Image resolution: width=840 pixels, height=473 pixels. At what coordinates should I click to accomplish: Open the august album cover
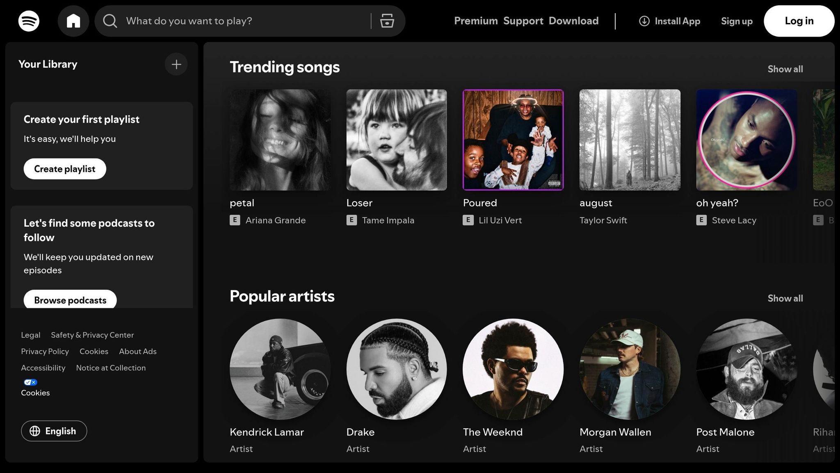click(x=630, y=140)
